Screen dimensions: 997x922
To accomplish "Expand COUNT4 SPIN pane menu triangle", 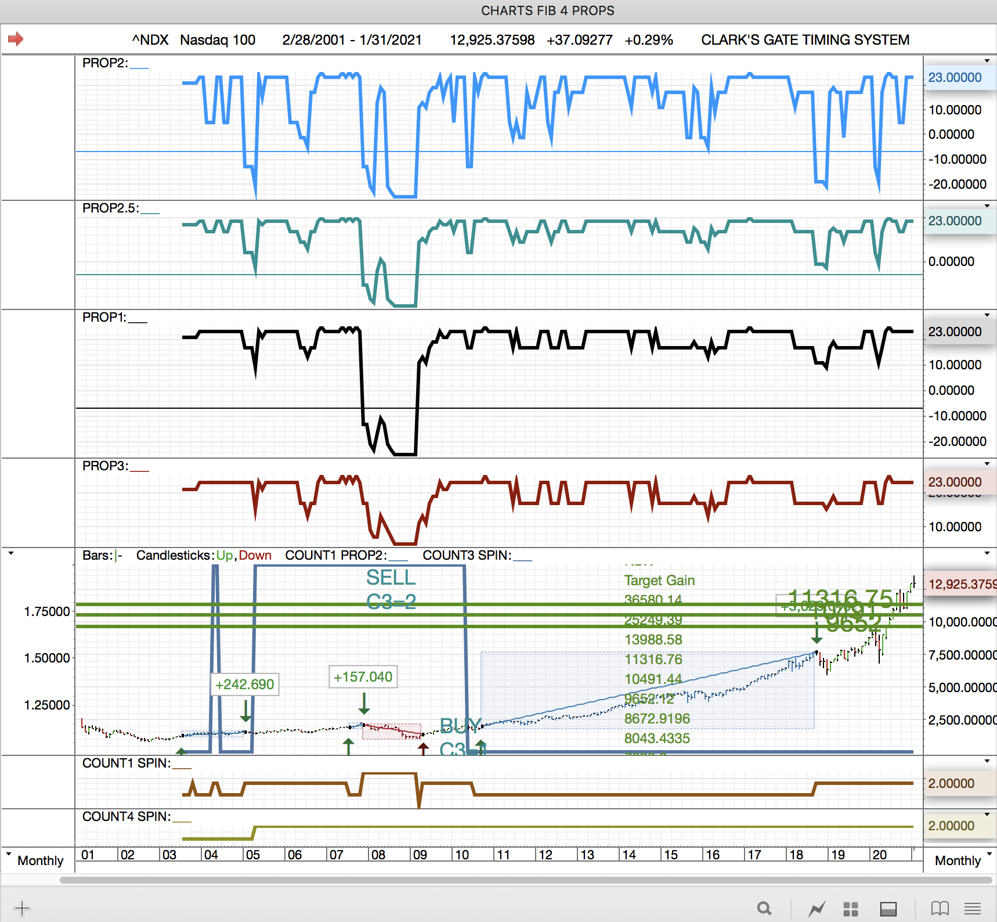I will [987, 814].
